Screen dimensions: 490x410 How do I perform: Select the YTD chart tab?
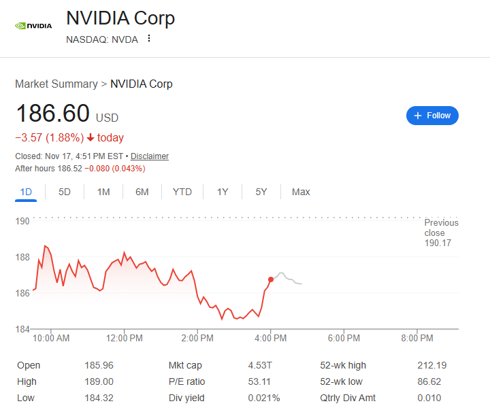[x=182, y=192]
